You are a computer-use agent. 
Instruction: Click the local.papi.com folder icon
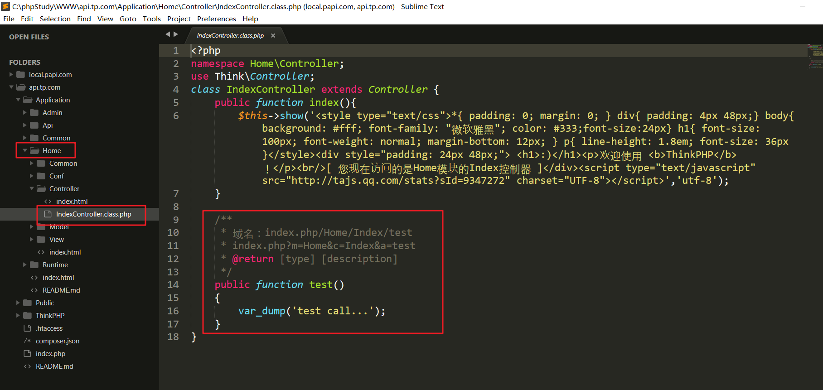[20, 75]
